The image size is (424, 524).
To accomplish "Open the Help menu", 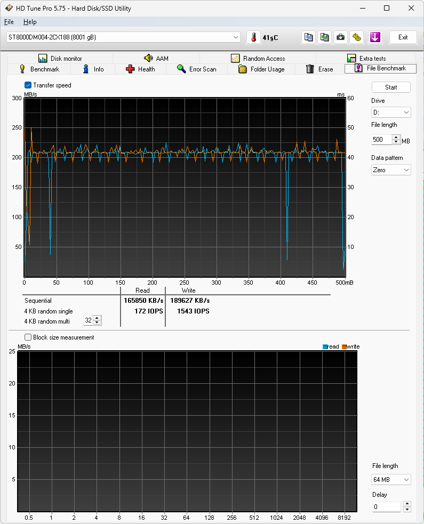I will pos(30,22).
